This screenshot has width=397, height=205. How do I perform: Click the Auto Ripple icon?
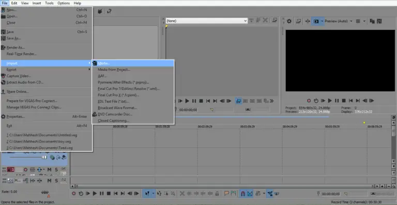[258, 194]
